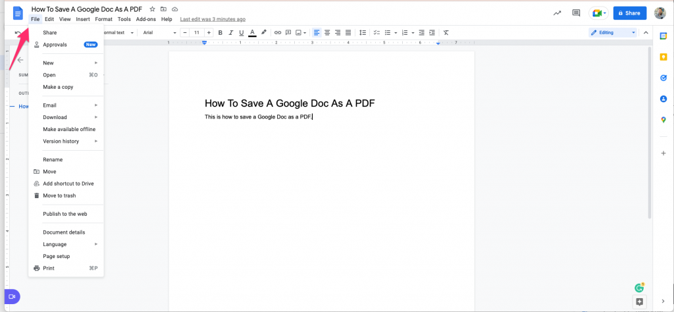Open the activity dashboard trend icon
The width and height of the screenshot is (674, 312).
557,13
